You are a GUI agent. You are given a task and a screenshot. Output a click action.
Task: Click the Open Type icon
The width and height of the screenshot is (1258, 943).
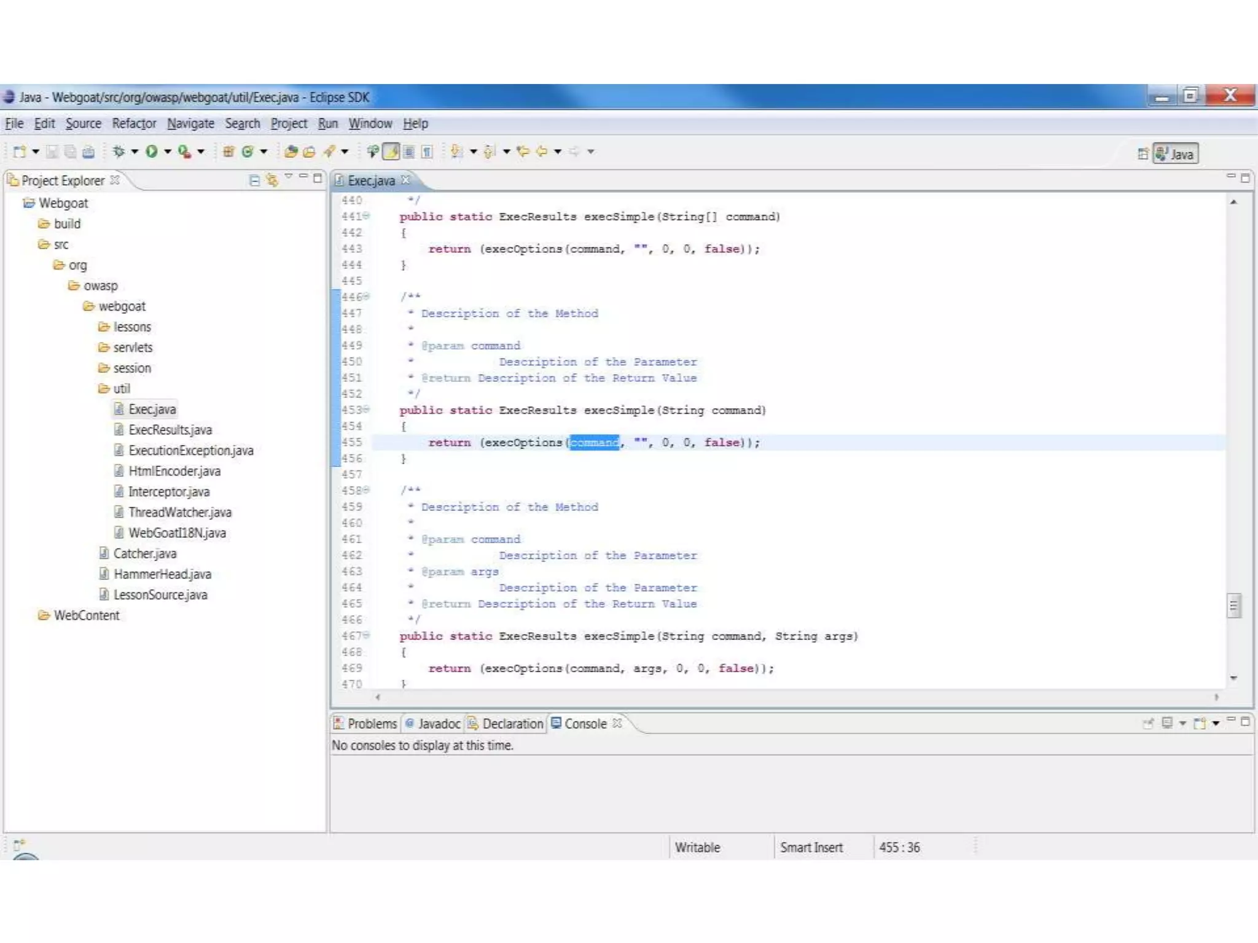[x=291, y=151]
